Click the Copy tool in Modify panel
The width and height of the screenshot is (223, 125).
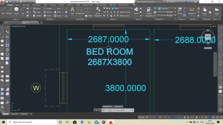coord(37,12)
